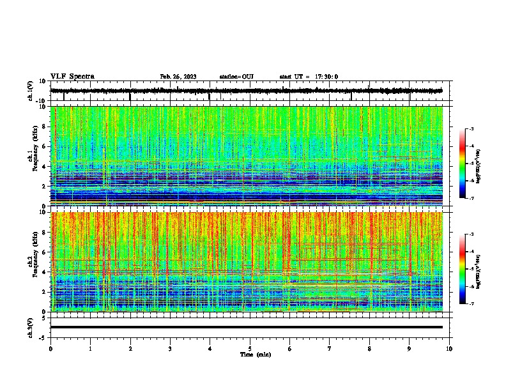
Task: Click the "5" tick on time axis
Action: [x=250, y=349]
